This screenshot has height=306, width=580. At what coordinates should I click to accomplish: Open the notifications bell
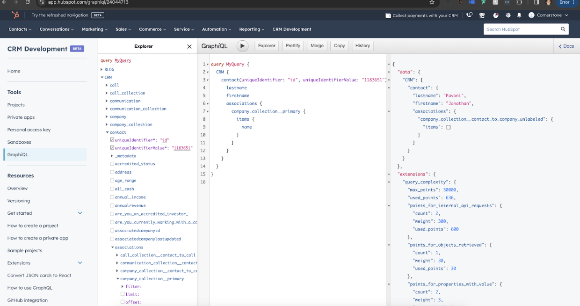[x=519, y=15]
